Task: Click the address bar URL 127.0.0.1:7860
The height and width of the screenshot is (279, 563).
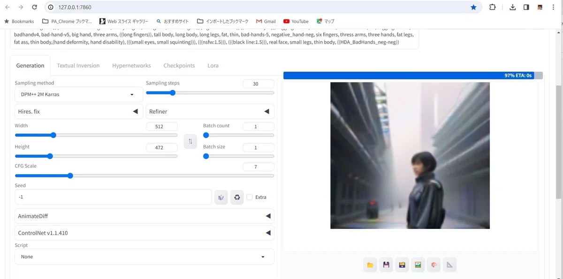Action: coord(75,7)
